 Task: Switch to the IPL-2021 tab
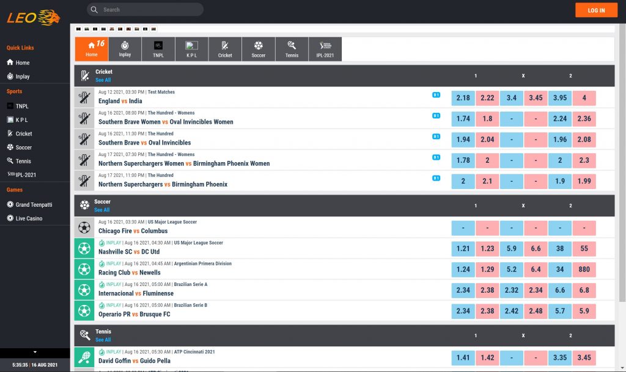coord(325,49)
